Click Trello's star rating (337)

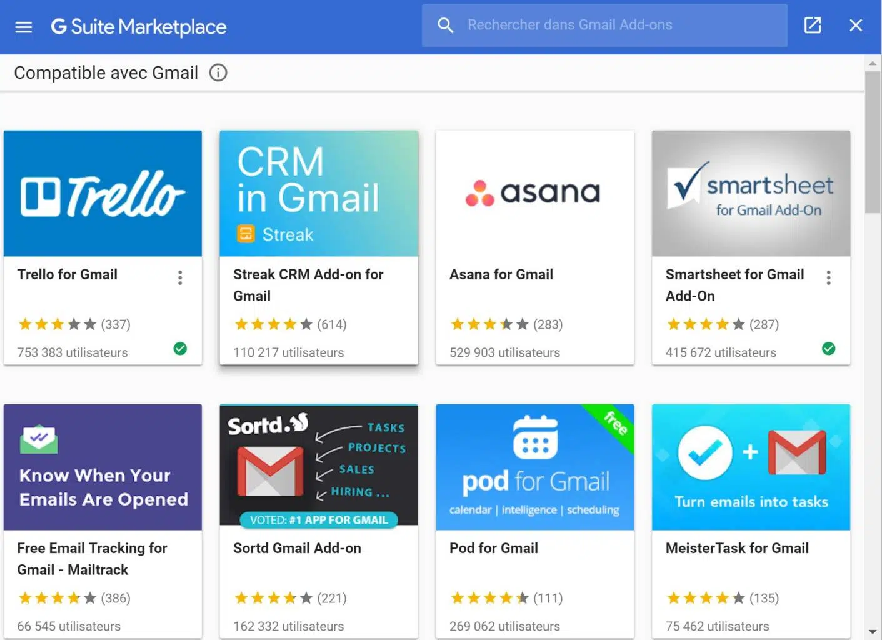[x=74, y=324]
